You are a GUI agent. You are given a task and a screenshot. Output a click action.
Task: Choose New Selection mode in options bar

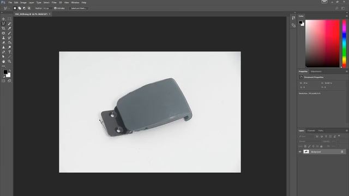[x=15, y=8]
